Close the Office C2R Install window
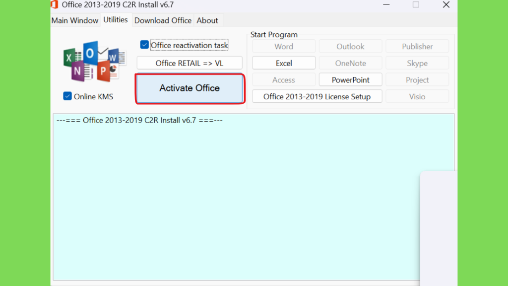 [x=446, y=4]
